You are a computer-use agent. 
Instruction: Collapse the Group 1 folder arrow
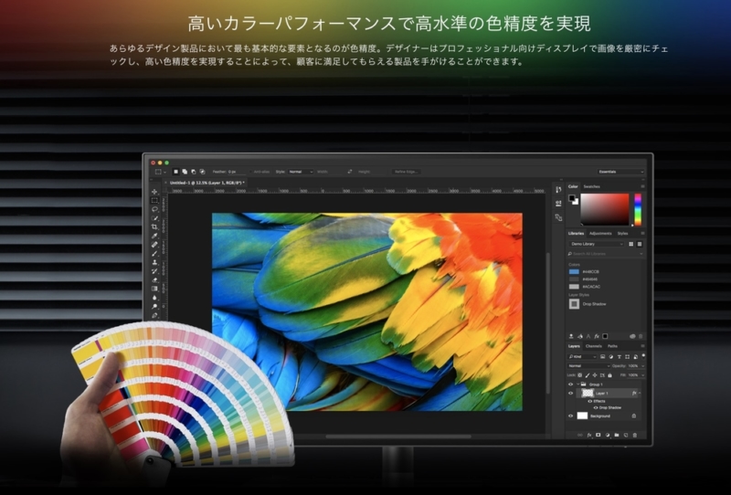click(x=577, y=384)
